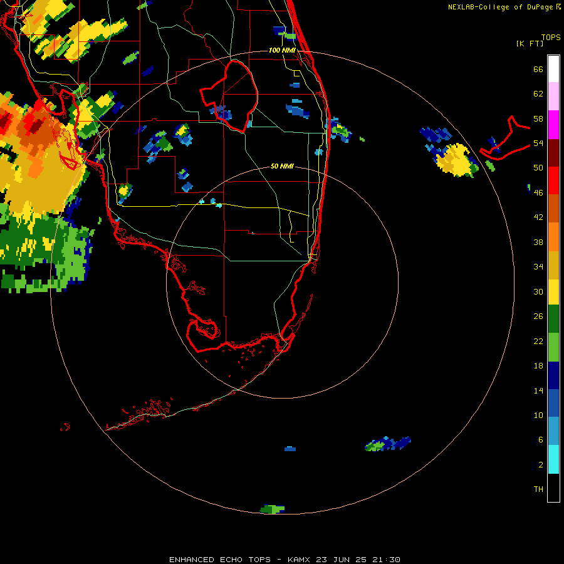
Task: Pick the light green legend swatch
Action: coord(553,347)
